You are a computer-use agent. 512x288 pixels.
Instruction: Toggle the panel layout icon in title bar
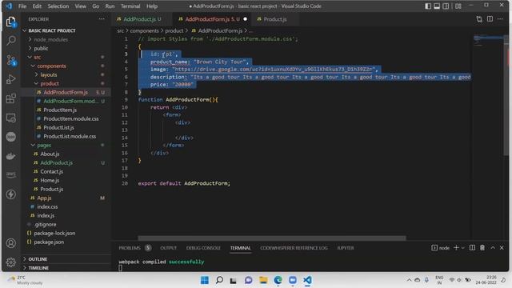click(437, 6)
